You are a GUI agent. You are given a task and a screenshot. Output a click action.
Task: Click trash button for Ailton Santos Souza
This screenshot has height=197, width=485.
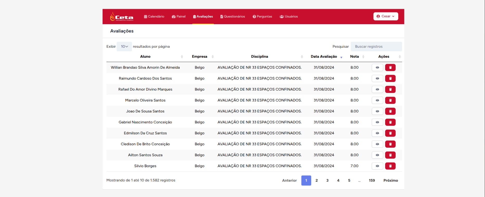coord(390,155)
